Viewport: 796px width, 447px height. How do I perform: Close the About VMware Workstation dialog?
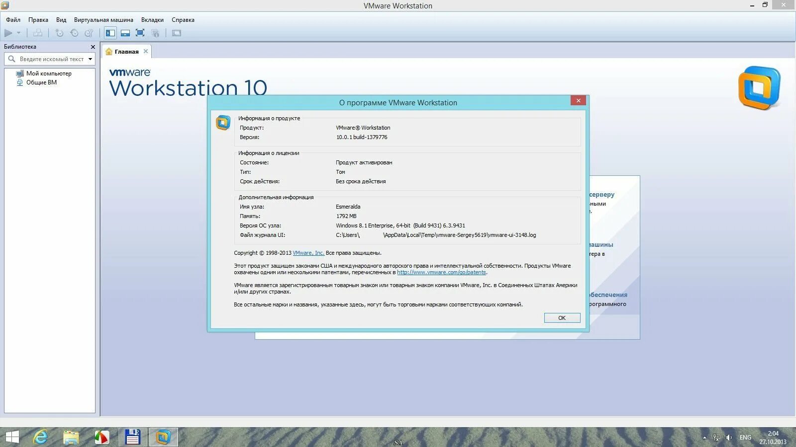(x=578, y=100)
